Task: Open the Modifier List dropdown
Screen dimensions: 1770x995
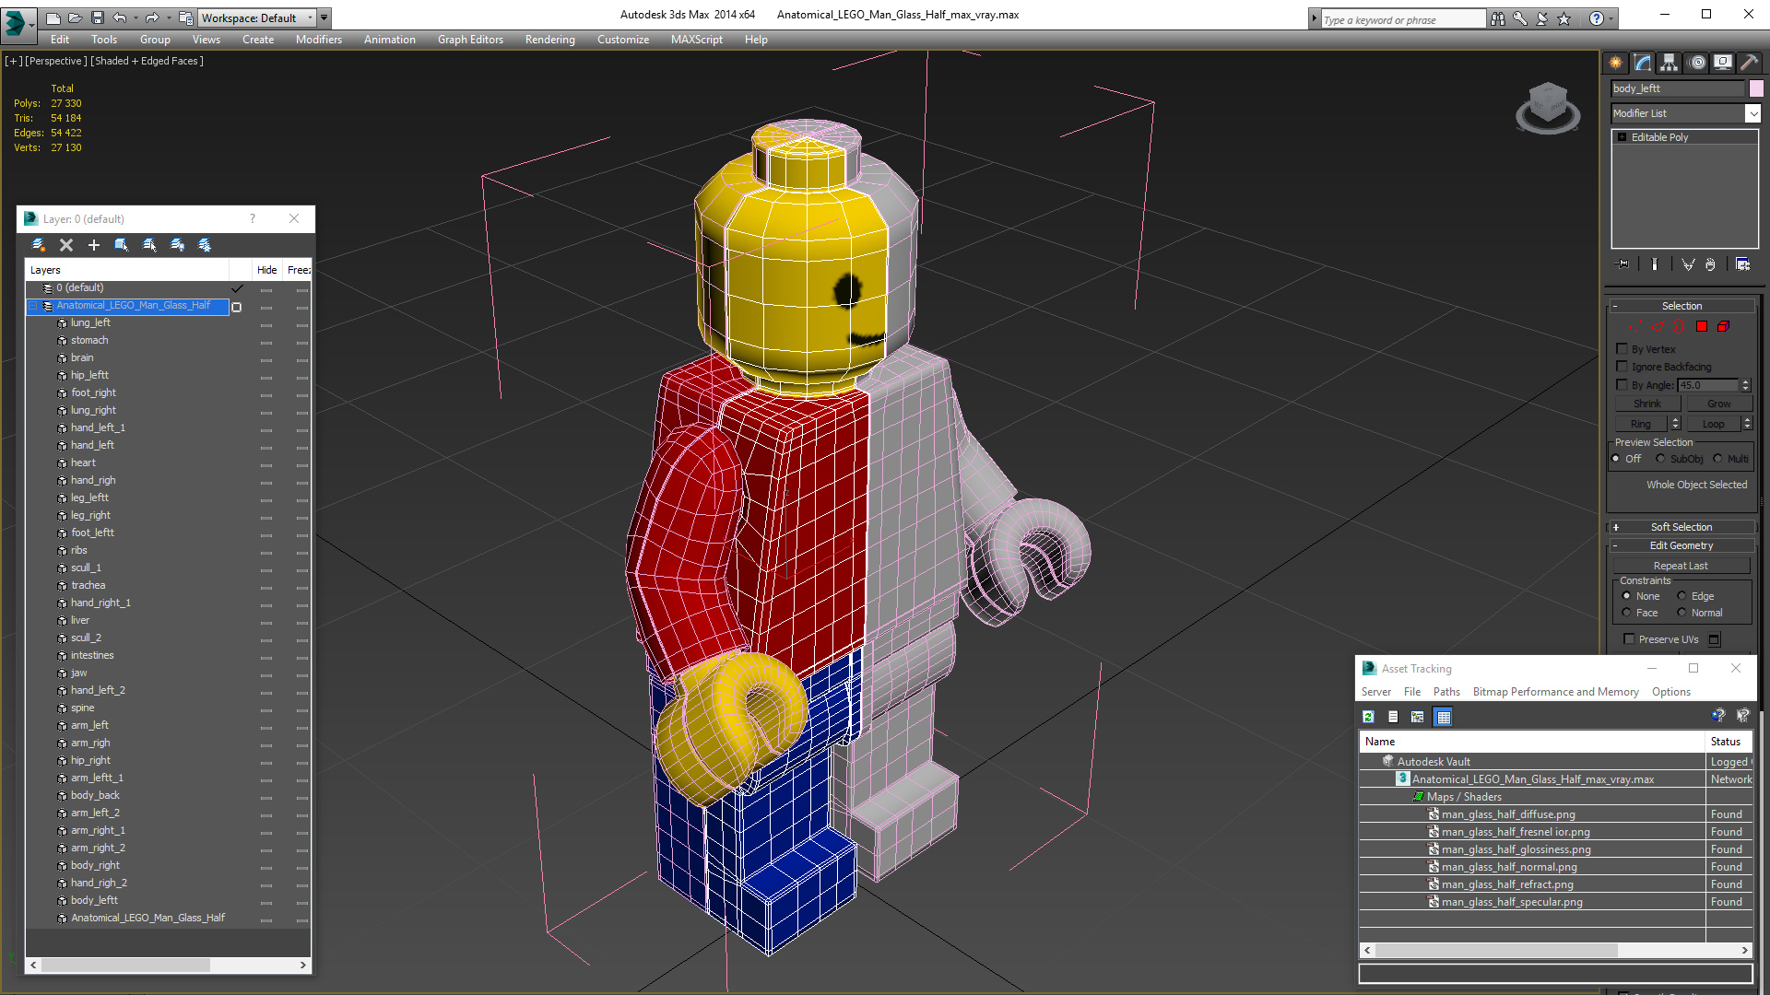Action: coord(1752,113)
